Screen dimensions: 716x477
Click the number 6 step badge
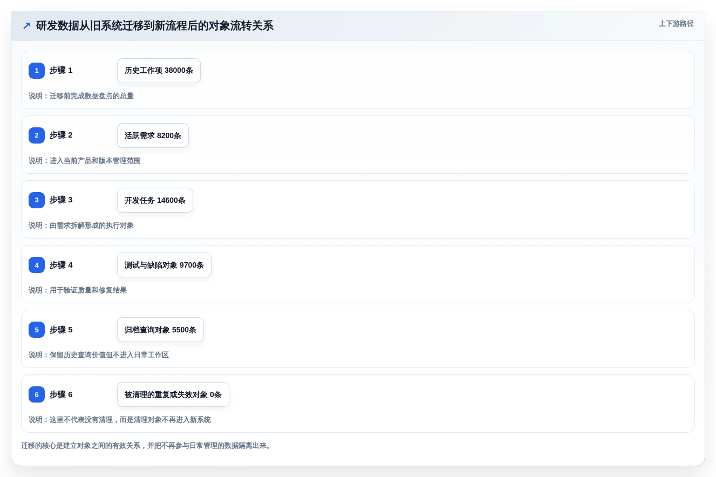point(37,394)
